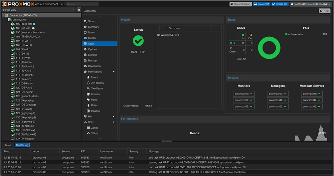The image size is (334, 176).
Task: Open the Server View dropdown
Action: pyautogui.click(x=38, y=10)
